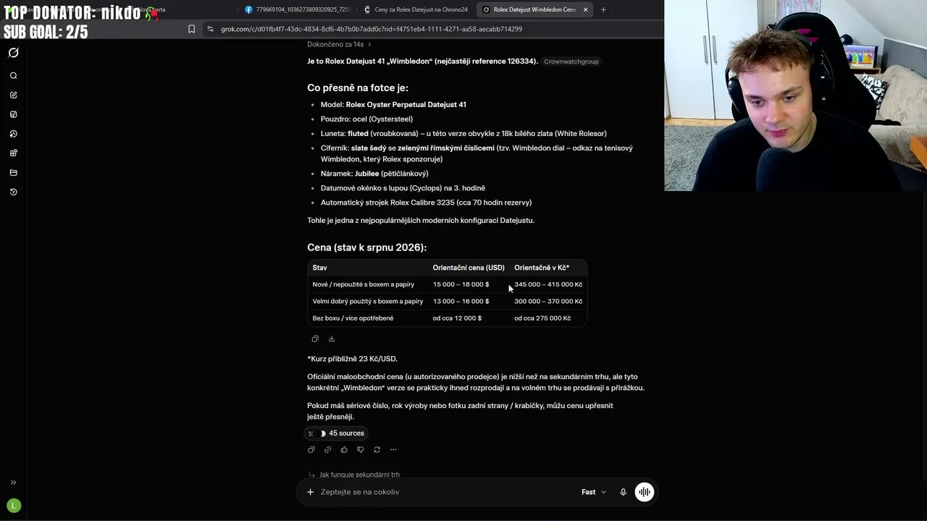Focus the grok.com address bar
This screenshot has height=521, width=927.
(371, 29)
